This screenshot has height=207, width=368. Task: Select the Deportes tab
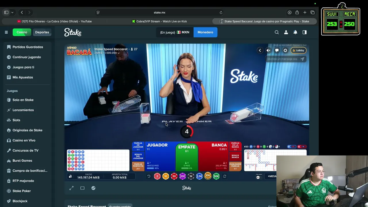point(42,32)
